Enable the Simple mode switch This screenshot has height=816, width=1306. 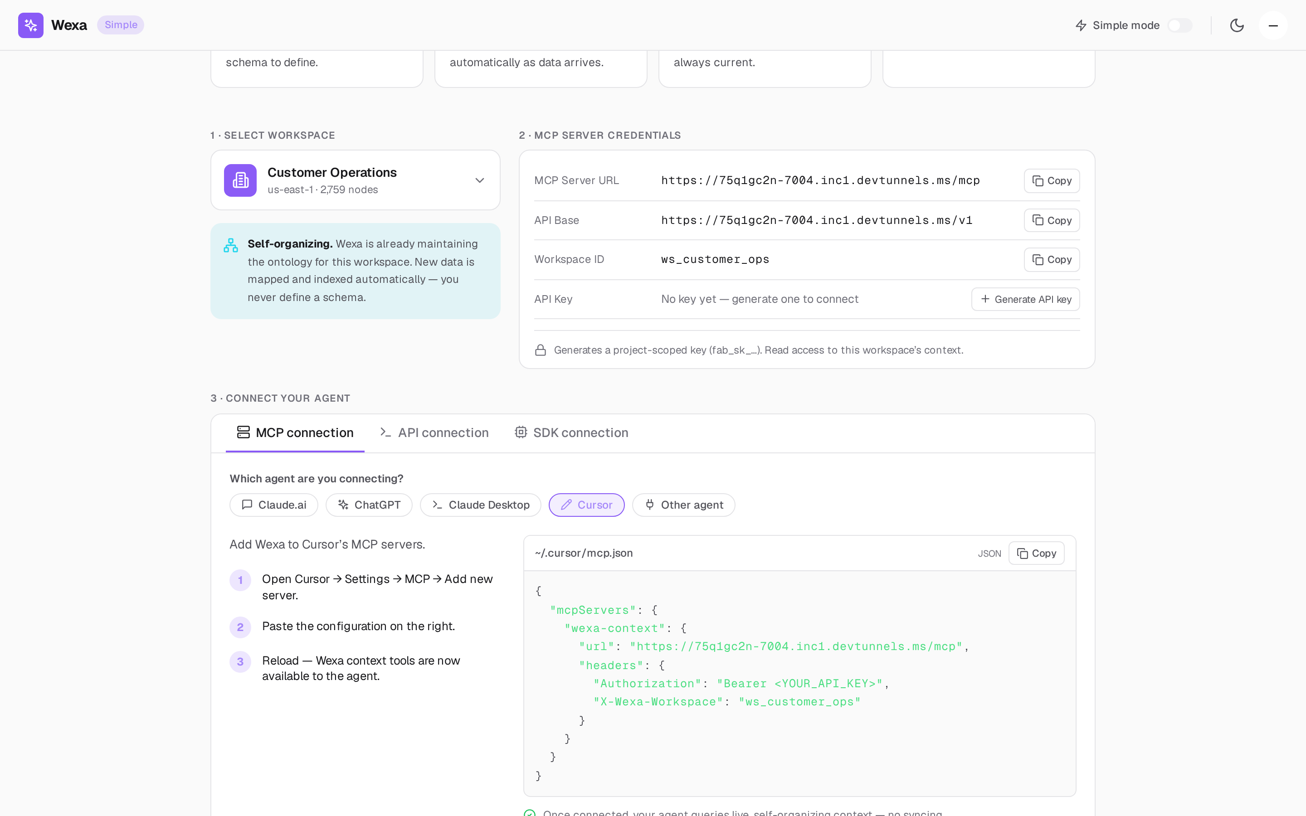click(1180, 25)
